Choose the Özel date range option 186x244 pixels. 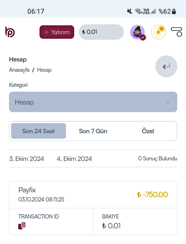point(148,131)
